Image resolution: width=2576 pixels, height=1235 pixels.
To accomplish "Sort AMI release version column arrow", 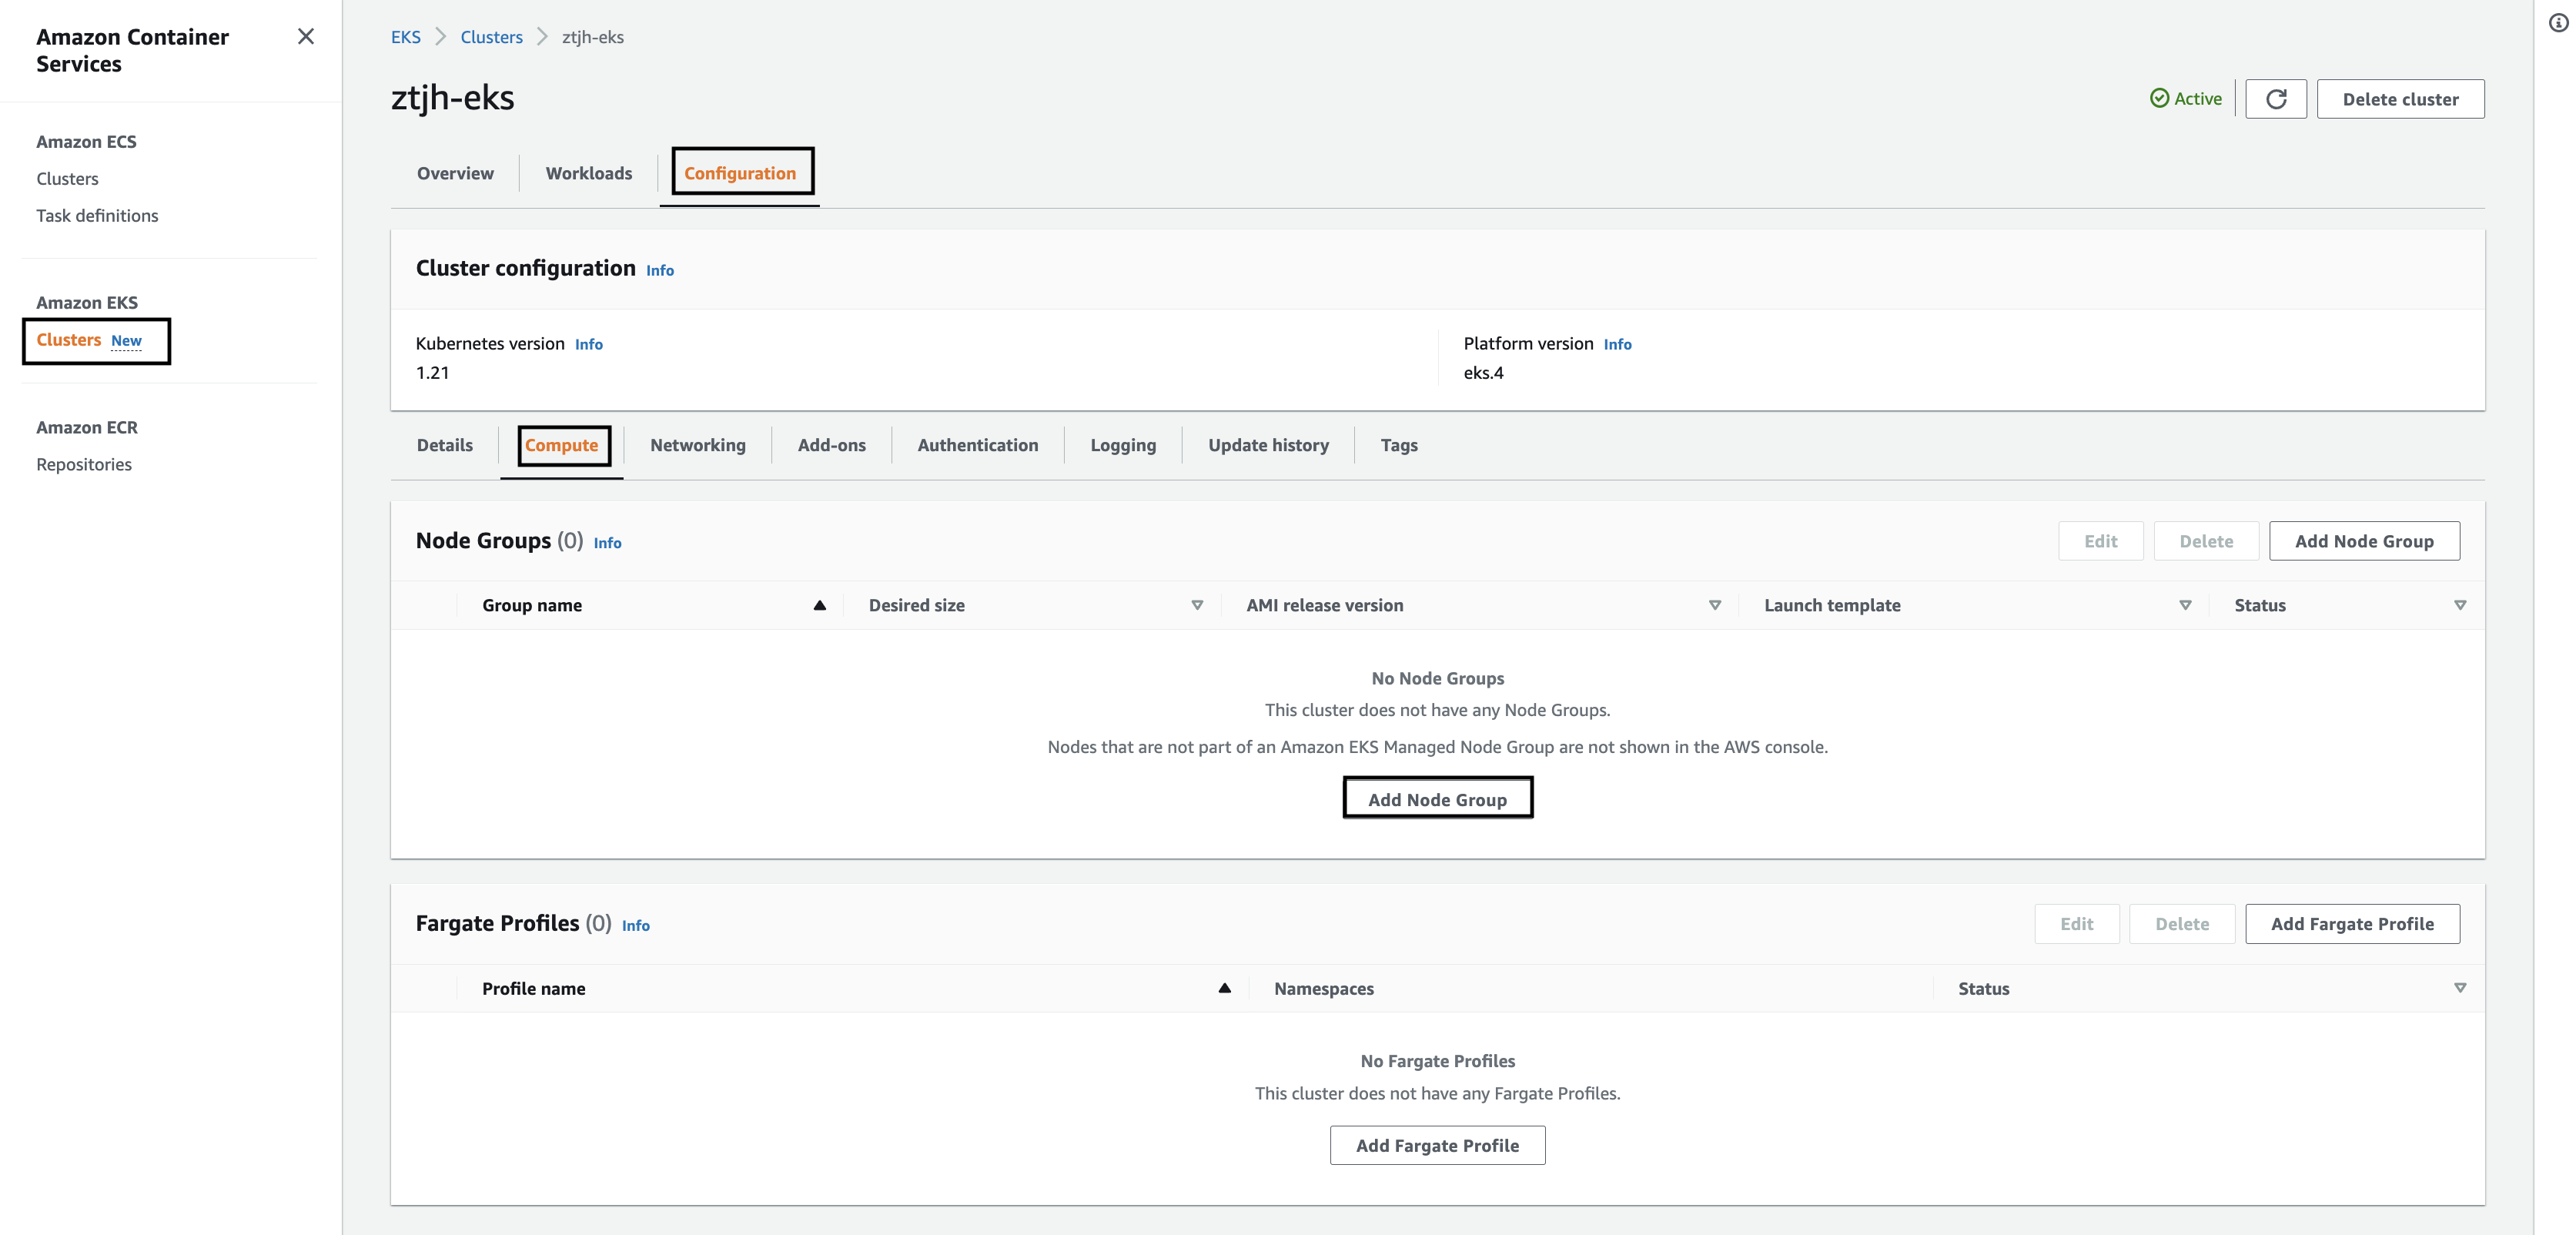I will [1714, 605].
